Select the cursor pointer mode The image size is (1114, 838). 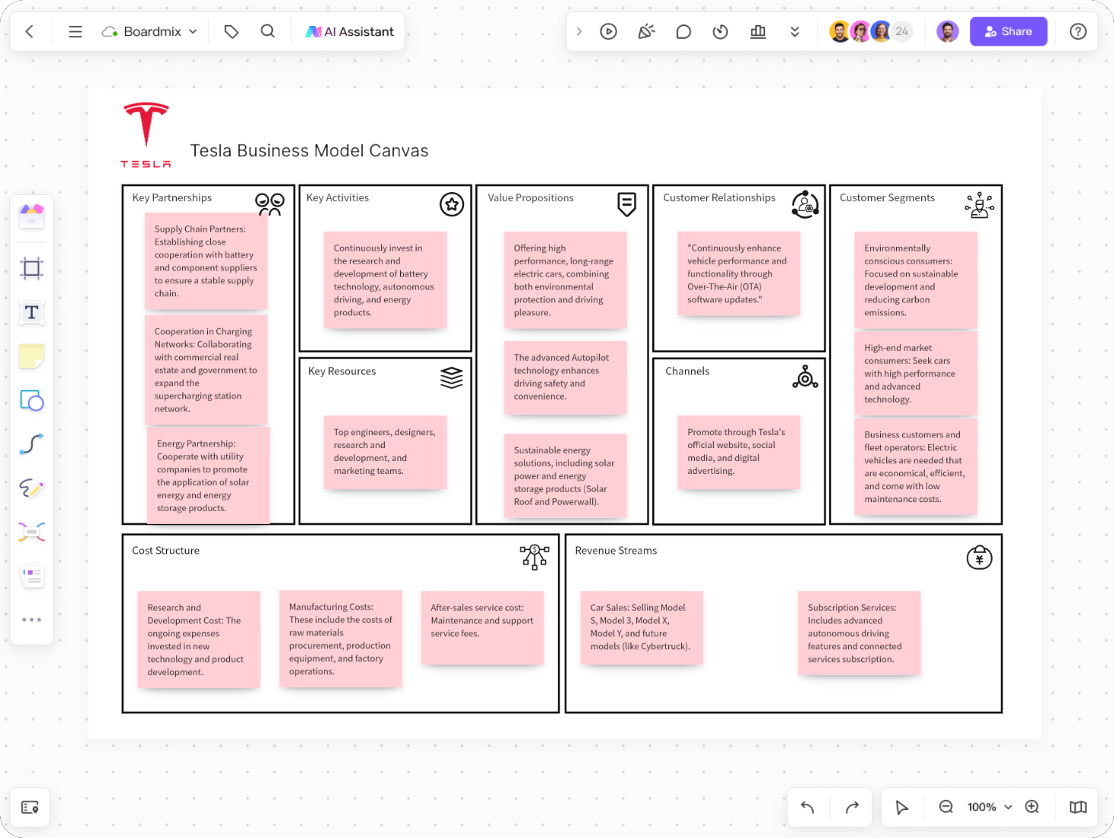(x=901, y=807)
